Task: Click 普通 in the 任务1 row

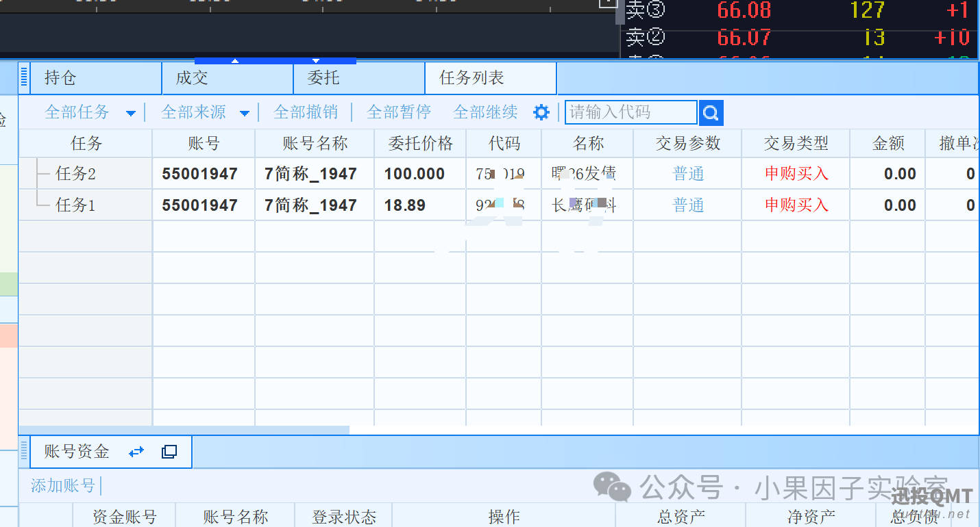Action: [688, 205]
